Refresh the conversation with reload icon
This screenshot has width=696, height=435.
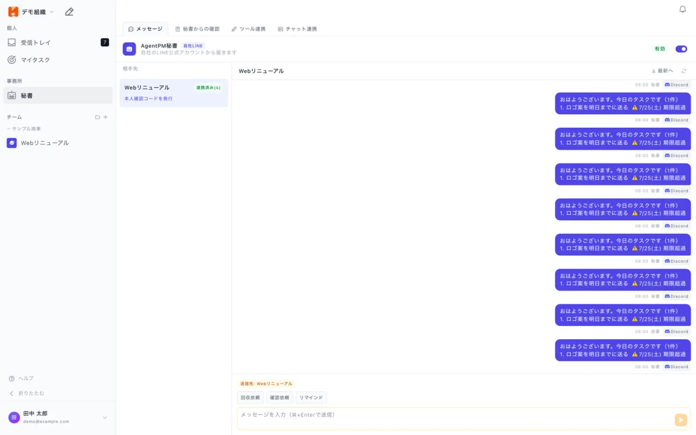click(684, 71)
